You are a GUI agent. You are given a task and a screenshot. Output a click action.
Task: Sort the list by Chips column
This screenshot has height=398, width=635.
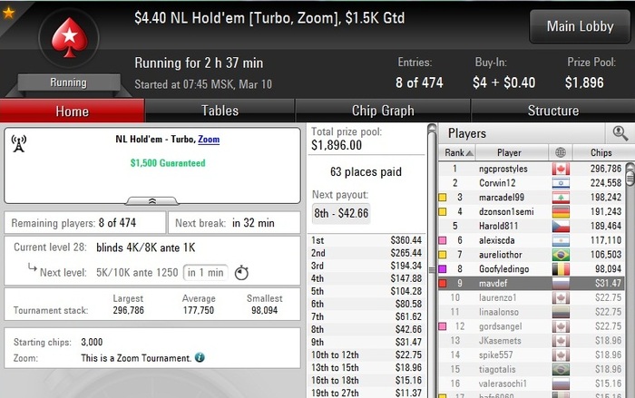[601, 152]
